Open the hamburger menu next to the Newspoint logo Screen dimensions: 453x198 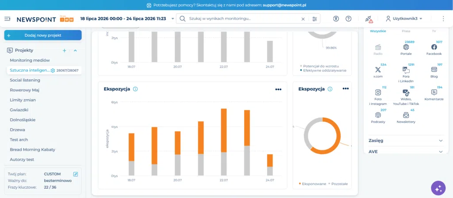click(x=7, y=19)
